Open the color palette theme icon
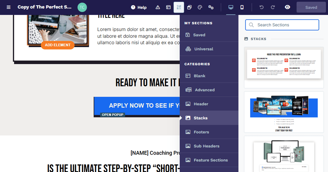Viewport: 328px width, 172px height. point(200,7)
